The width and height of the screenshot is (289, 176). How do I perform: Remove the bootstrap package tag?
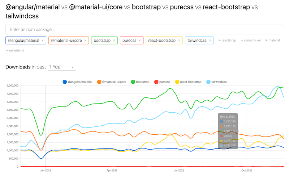(114, 41)
